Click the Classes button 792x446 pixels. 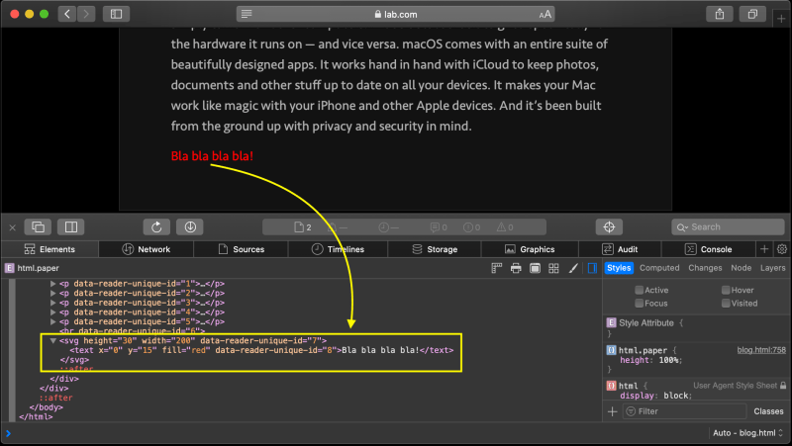point(768,411)
